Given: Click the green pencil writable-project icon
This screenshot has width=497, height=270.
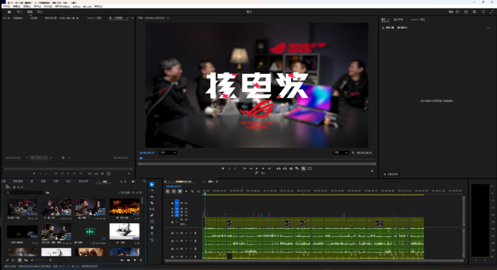Looking at the screenshot, I should tap(7, 260).
